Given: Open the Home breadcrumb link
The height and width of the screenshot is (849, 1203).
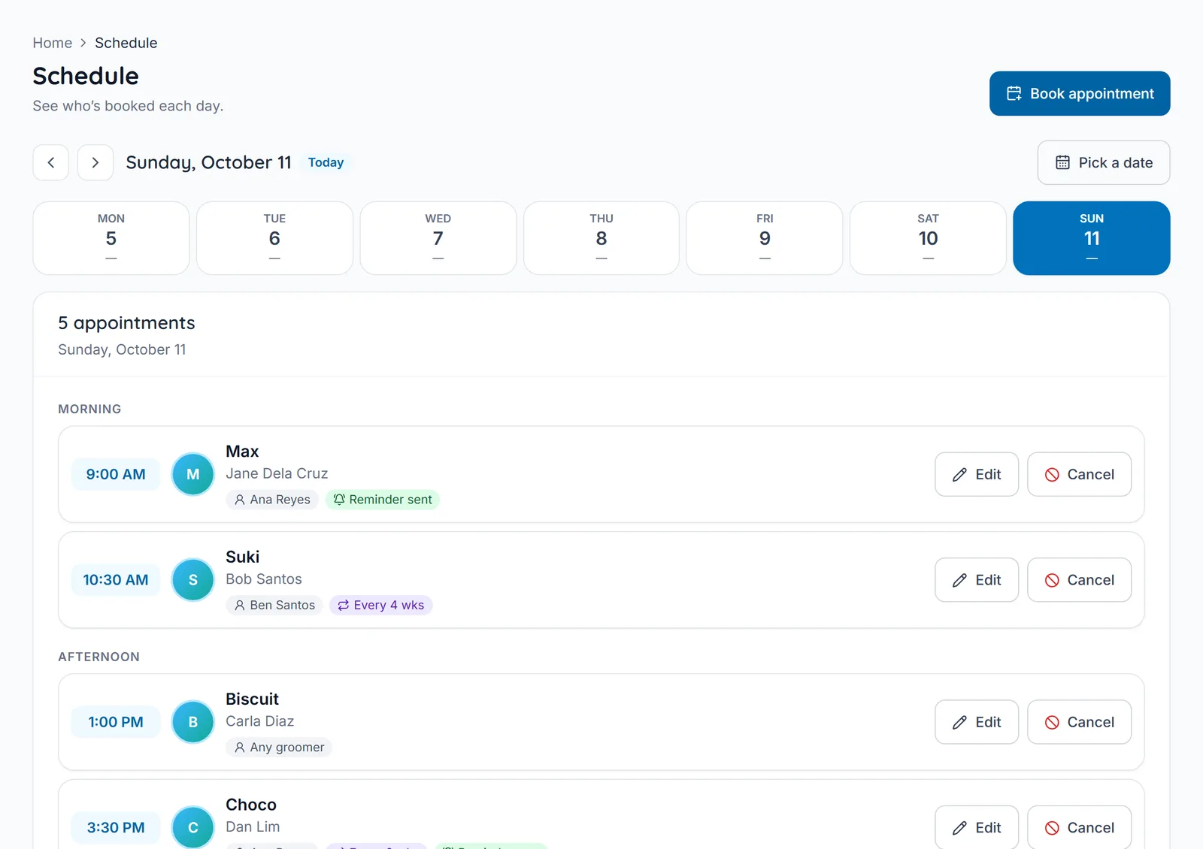Looking at the screenshot, I should point(53,43).
